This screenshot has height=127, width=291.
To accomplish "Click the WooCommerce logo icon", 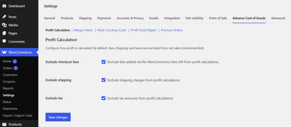I will click(4, 52).
